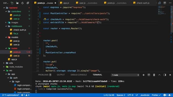The width and height of the screenshot is (173, 97).
Task: Open the PROBLEMS panel tab
Action: (44, 75)
